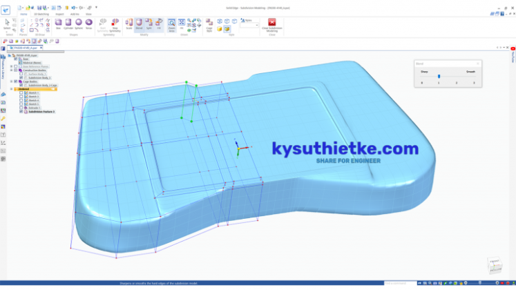Image resolution: width=516 pixels, height=290 pixels.
Task: Close the Blend dialog
Action: pos(478,64)
